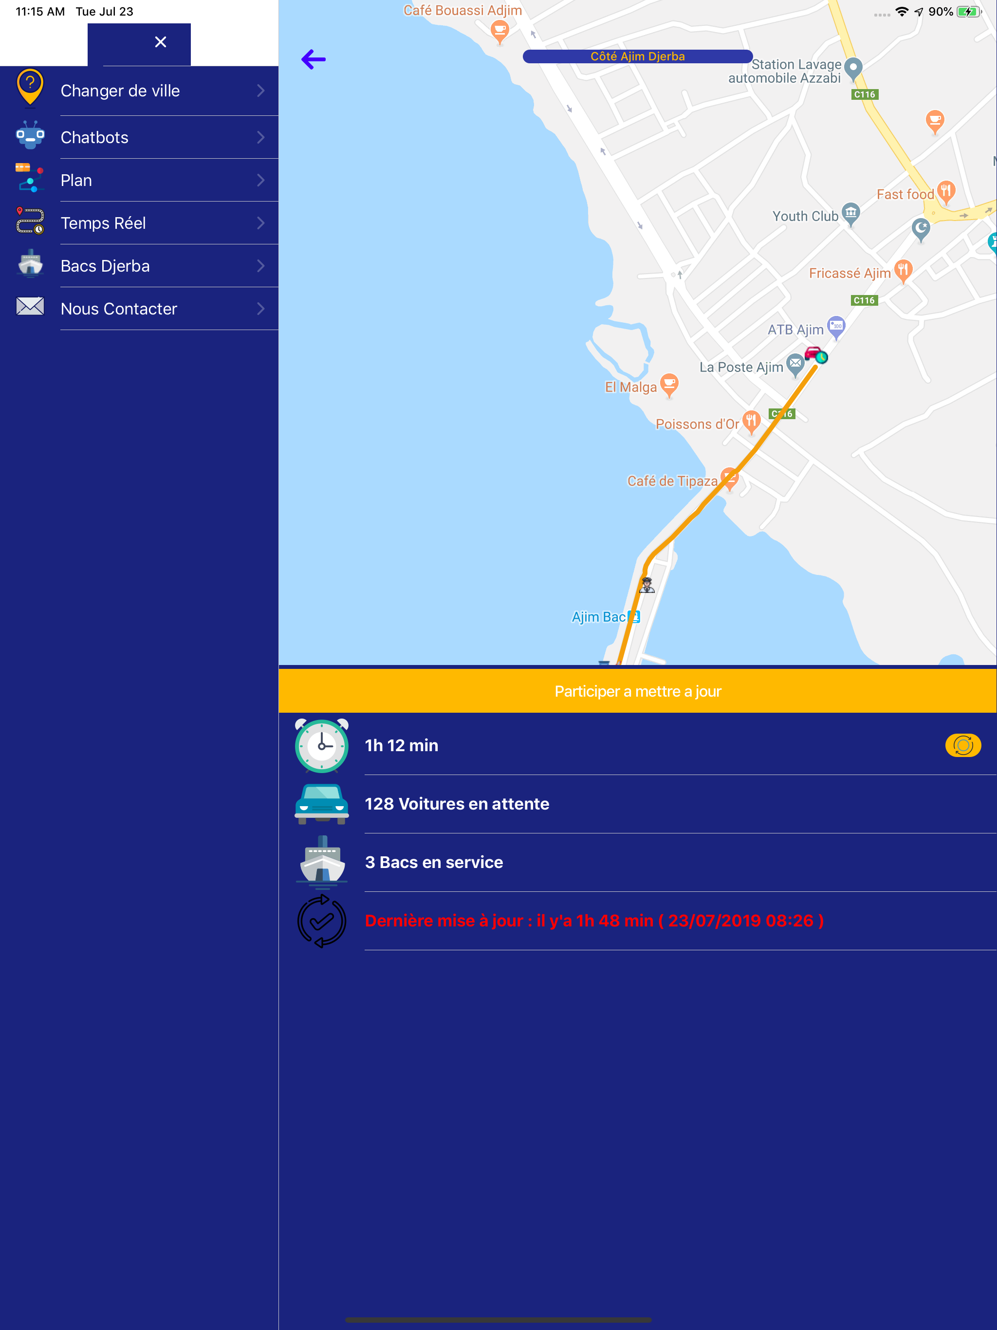Click the envelope contact icon
The width and height of the screenshot is (997, 1330).
[30, 306]
